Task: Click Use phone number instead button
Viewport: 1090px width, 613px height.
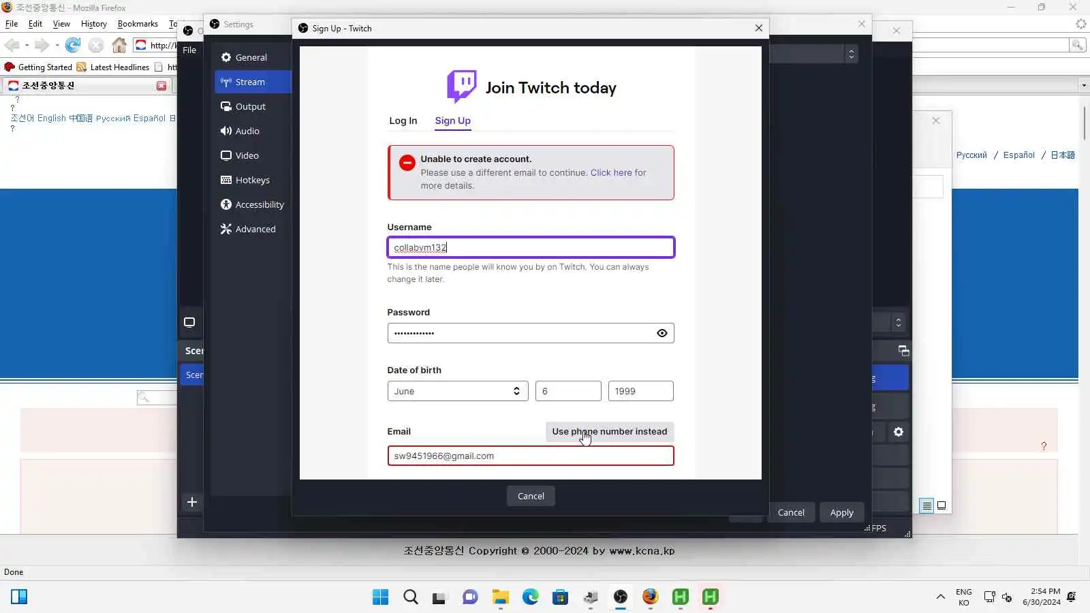Action: [610, 431]
